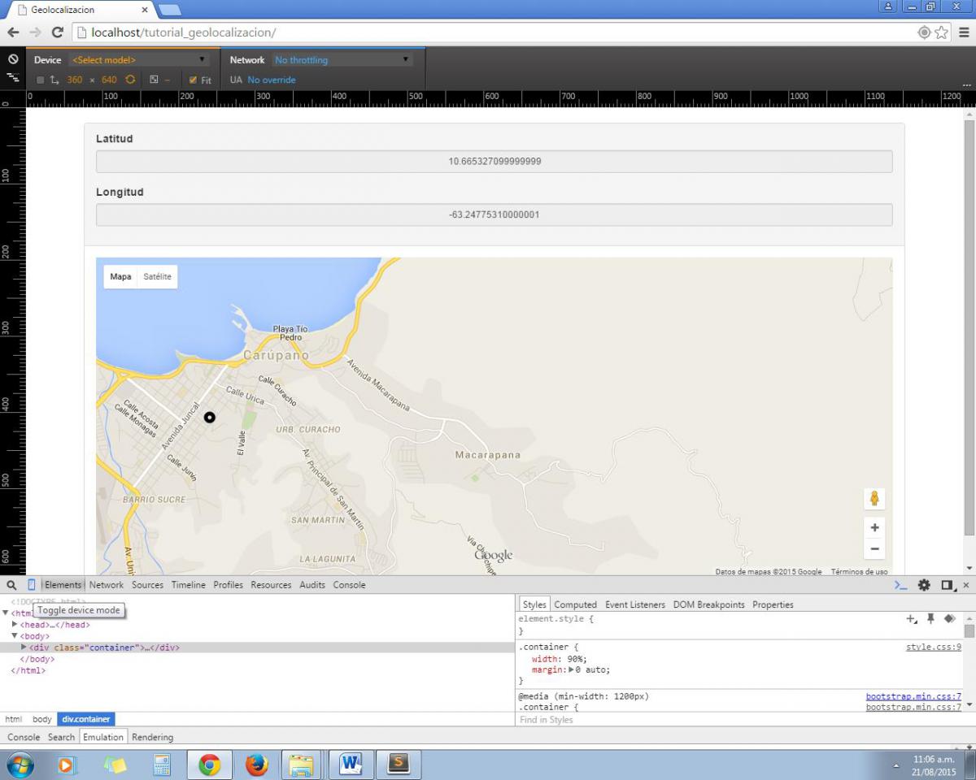Open Firefox from the taskbar
Viewport: 976px width, 780px height.
(256, 765)
